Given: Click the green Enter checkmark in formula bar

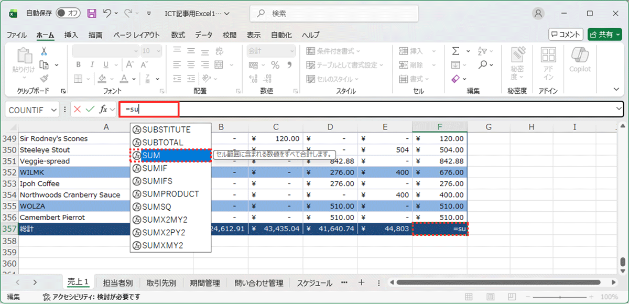Looking at the screenshot, I should tap(90, 110).
